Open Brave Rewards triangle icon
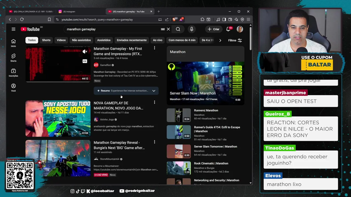 181,19
